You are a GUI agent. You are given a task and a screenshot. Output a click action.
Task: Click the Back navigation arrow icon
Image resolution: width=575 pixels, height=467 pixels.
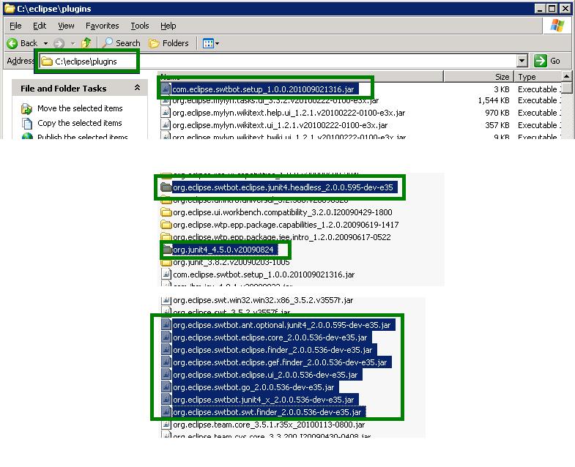[x=12, y=43]
